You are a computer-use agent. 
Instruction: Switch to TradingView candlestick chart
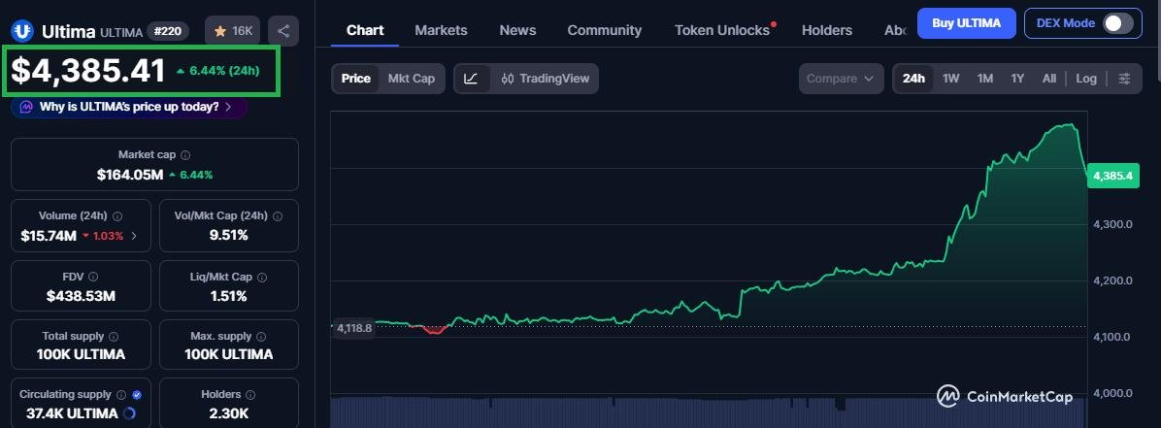coord(545,79)
